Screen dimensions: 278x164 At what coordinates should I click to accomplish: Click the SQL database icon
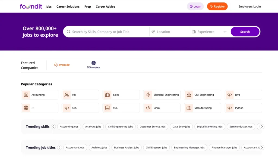coord(108,108)
